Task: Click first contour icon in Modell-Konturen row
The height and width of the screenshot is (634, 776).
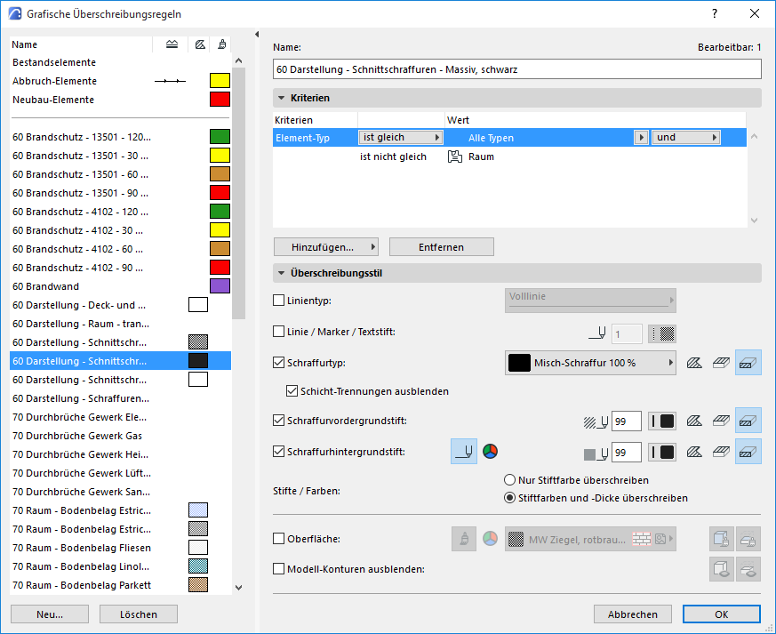Action: click(x=722, y=569)
